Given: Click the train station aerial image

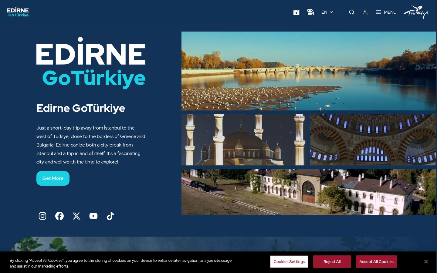Looking at the screenshot, I should click(308, 192).
